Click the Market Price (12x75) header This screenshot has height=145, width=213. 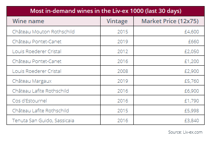[x=169, y=21]
